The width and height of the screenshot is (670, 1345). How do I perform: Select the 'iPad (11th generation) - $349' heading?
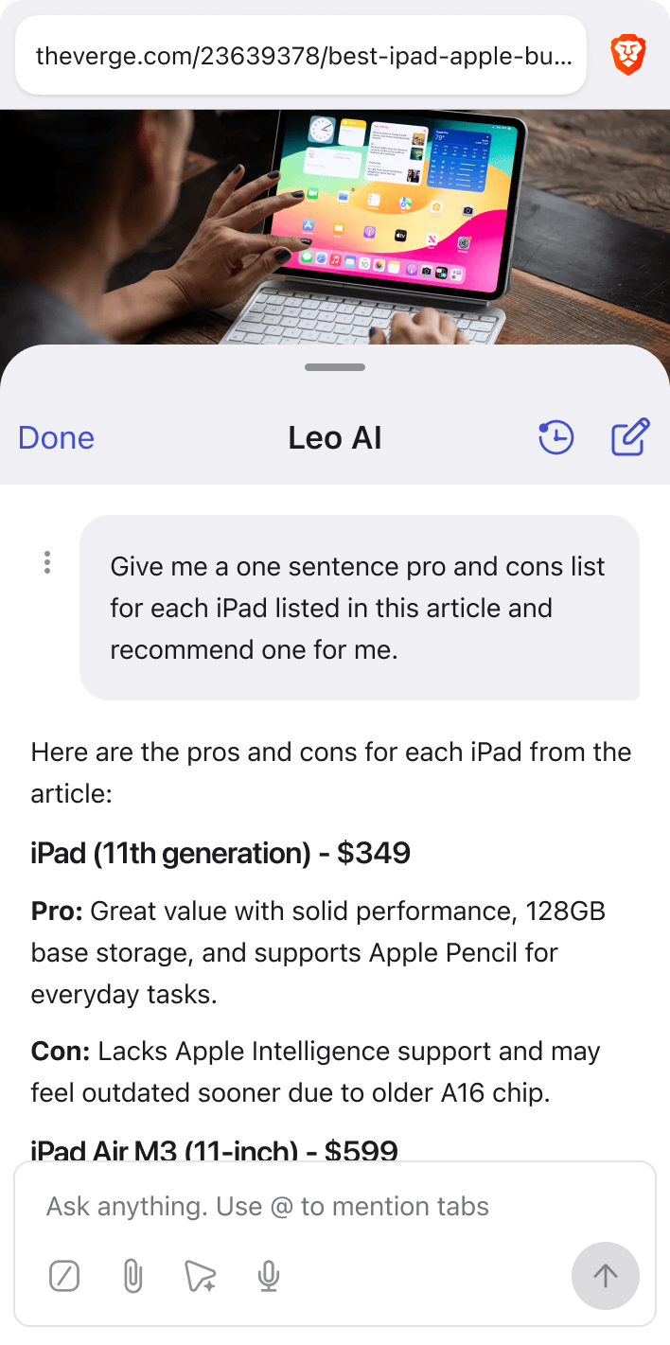(x=220, y=853)
